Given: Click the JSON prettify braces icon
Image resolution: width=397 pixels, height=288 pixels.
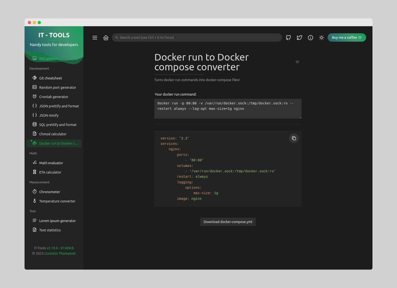Looking at the screenshot, I should tap(35, 106).
